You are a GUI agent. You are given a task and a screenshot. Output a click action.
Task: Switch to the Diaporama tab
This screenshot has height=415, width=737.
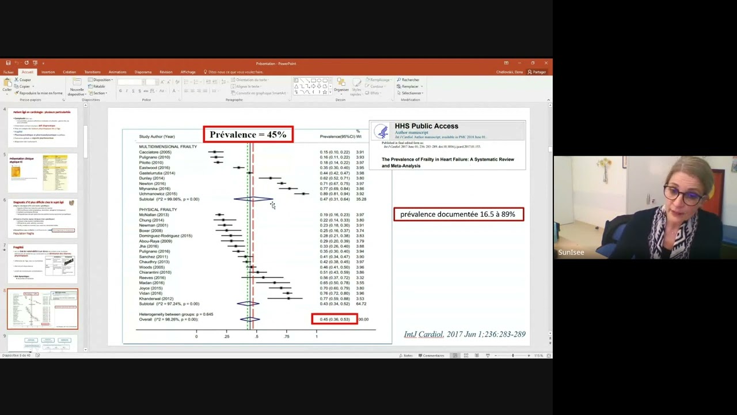coord(143,72)
